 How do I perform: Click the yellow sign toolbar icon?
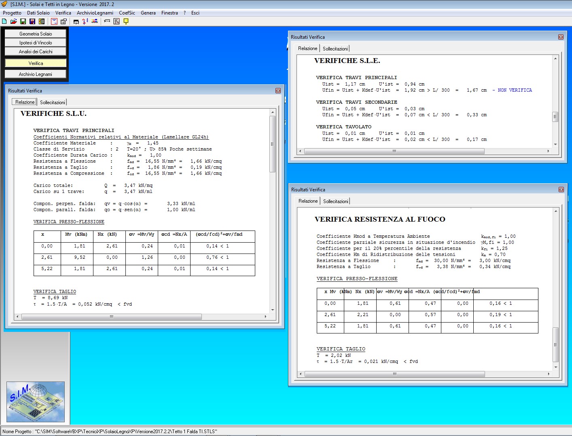click(126, 21)
